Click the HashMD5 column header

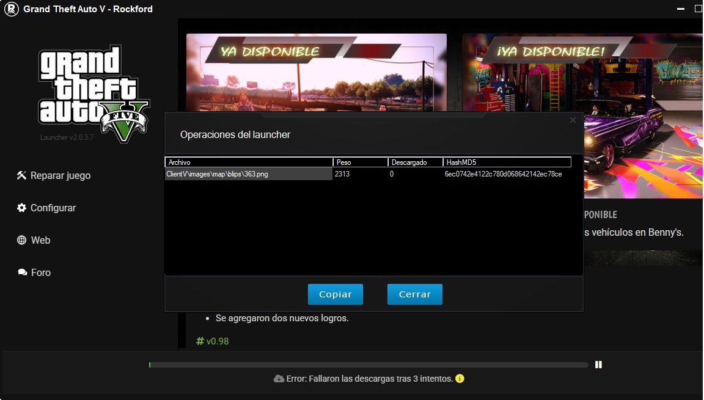pos(507,162)
